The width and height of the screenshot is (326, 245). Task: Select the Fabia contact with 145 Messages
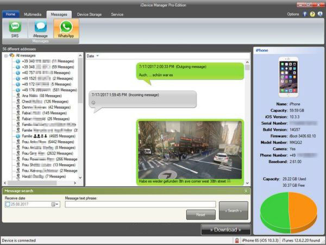[x=45, y=113]
